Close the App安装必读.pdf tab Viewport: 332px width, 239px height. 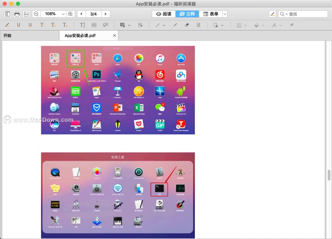coord(115,35)
